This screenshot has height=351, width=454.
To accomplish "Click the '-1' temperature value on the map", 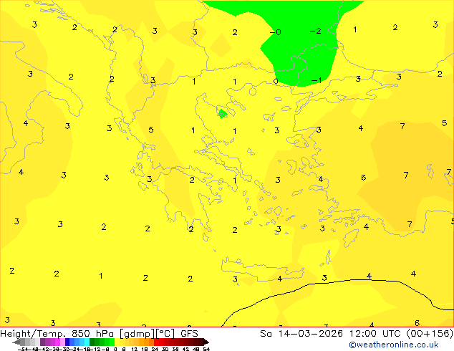I will (x=317, y=80).
